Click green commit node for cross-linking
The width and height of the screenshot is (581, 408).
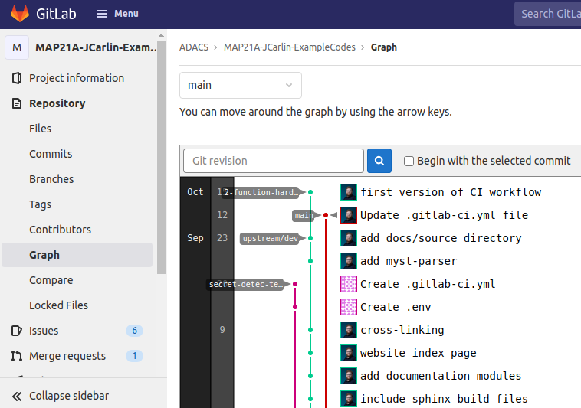(x=310, y=330)
